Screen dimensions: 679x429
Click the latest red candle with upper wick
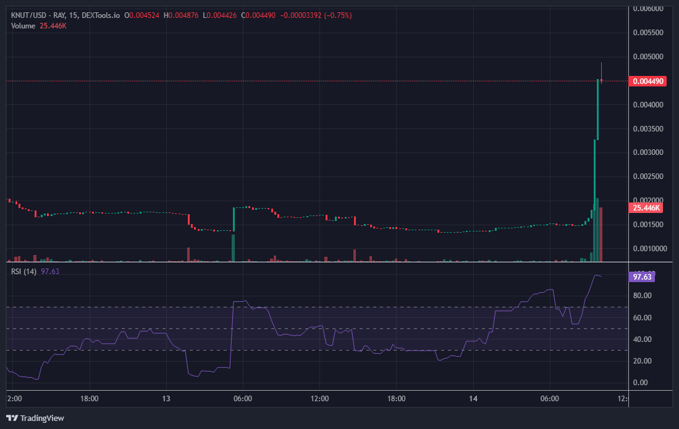601,73
